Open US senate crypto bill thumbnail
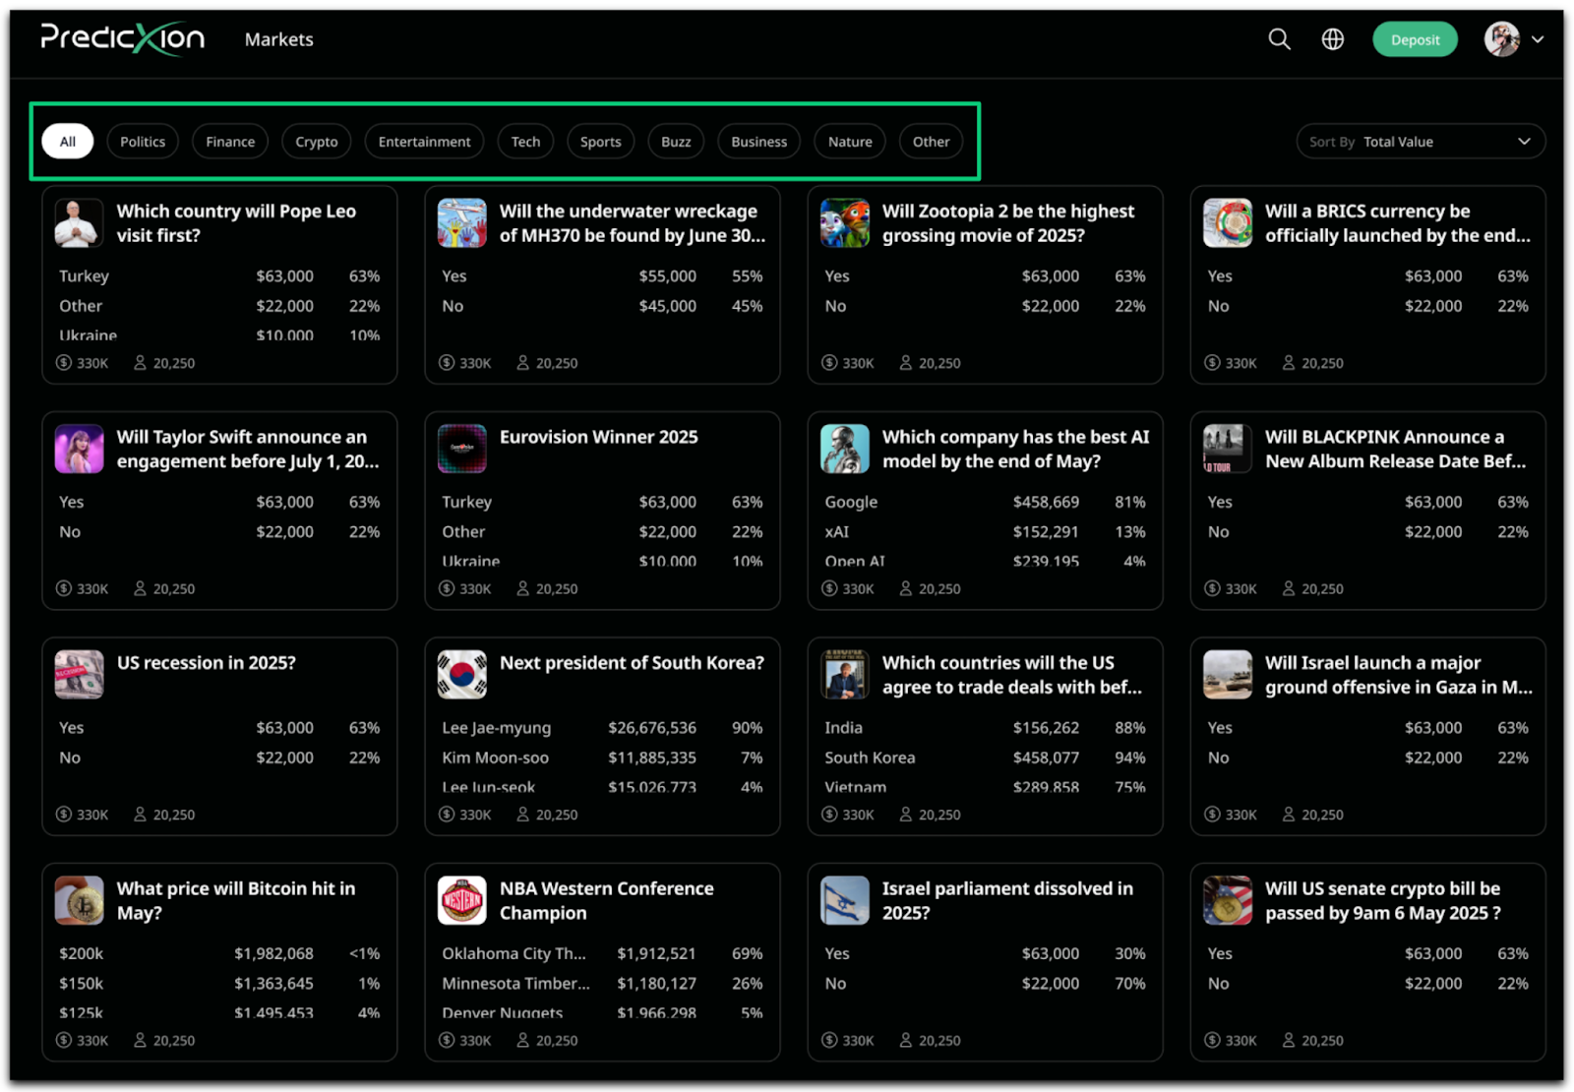This screenshot has height=1092, width=1574. [1227, 900]
